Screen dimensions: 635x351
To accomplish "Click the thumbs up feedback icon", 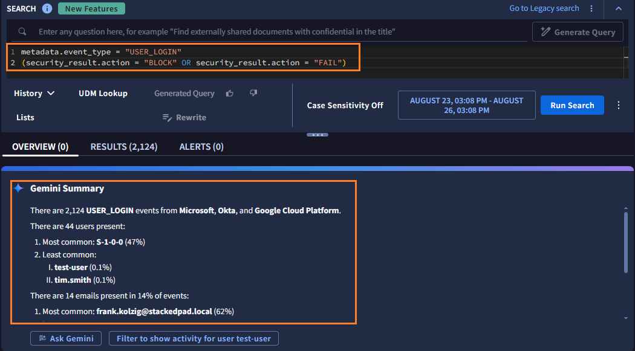I will [230, 93].
